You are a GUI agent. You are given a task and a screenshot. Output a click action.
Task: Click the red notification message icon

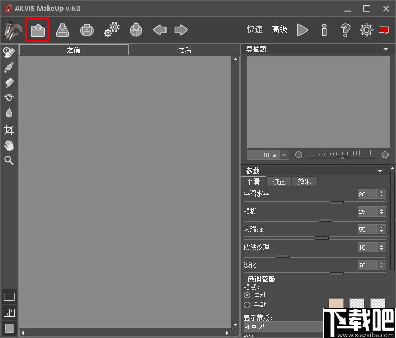[x=384, y=30]
